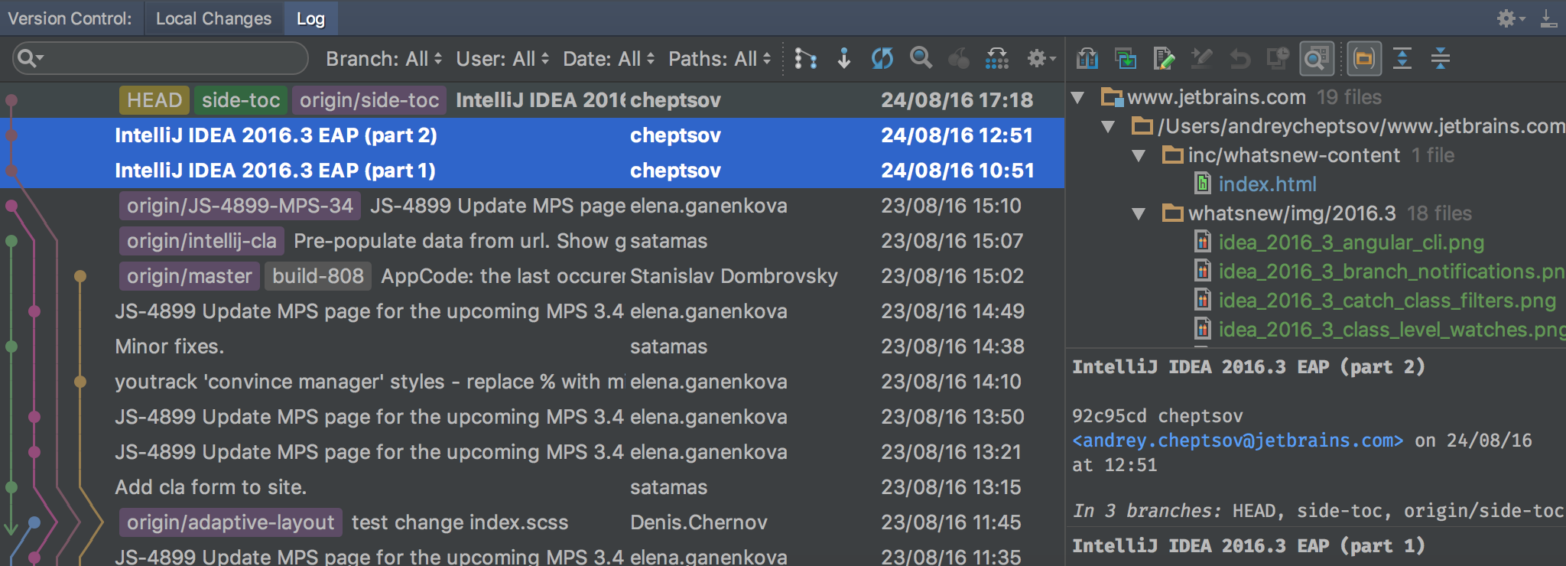Collapse the www.jetbrains.com root node
Screen dimensions: 1566x566
click(1078, 98)
